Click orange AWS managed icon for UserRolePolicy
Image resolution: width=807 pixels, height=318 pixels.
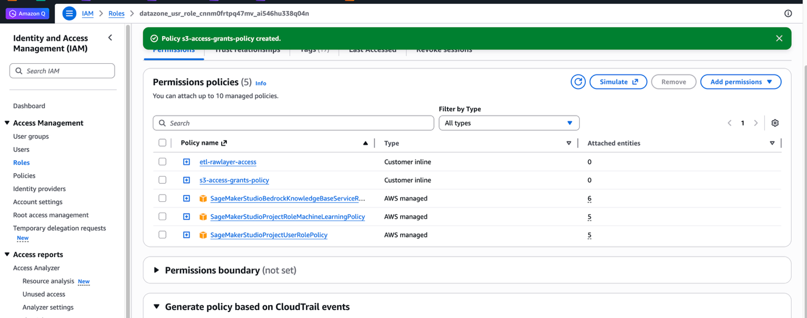203,235
